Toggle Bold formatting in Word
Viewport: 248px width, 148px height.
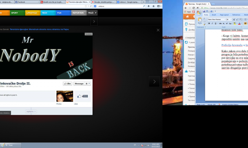[209, 23]
